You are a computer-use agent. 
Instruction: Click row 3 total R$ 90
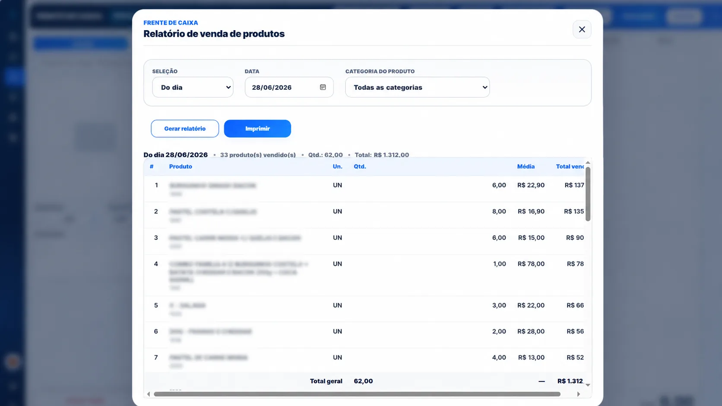575,238
